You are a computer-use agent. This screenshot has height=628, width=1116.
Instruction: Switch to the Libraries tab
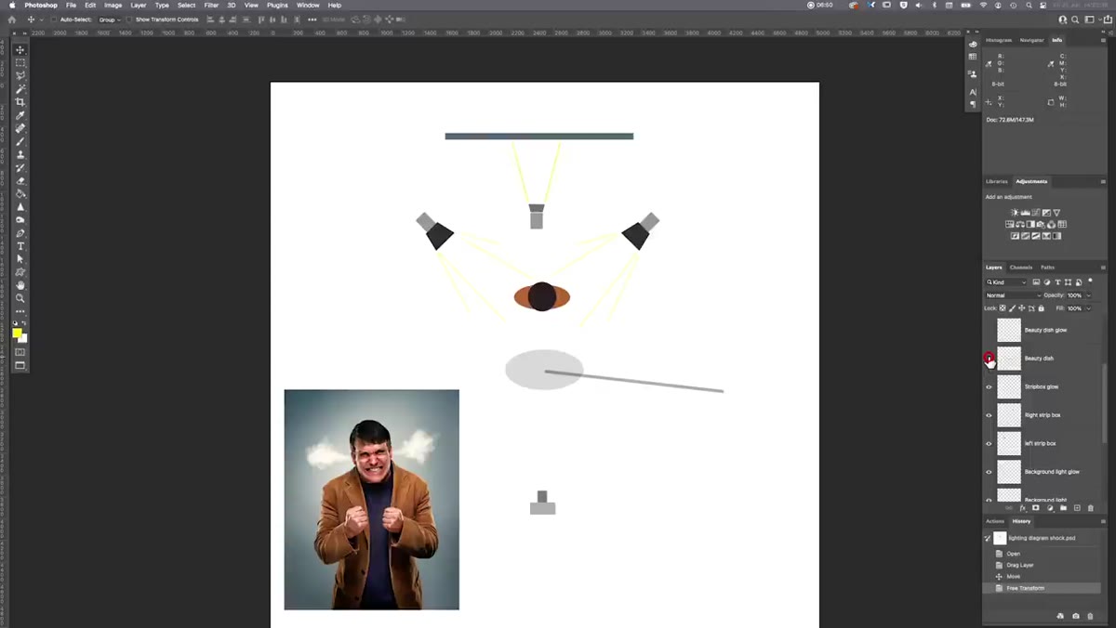click(x=996, y=181)
